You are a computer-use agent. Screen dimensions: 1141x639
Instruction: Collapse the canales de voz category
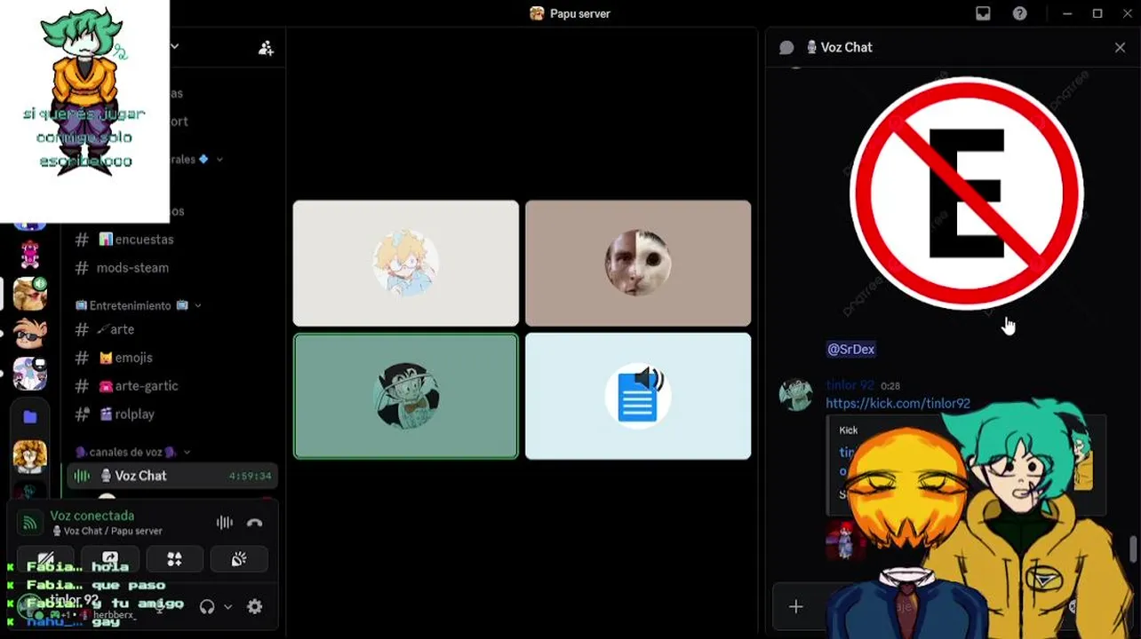[x=132, y=453]
